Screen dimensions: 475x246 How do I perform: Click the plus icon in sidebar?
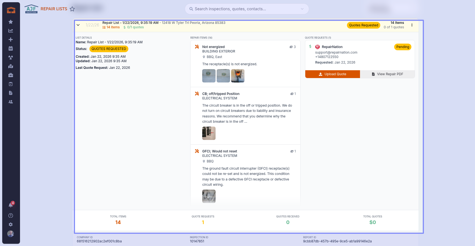[11, 40]
